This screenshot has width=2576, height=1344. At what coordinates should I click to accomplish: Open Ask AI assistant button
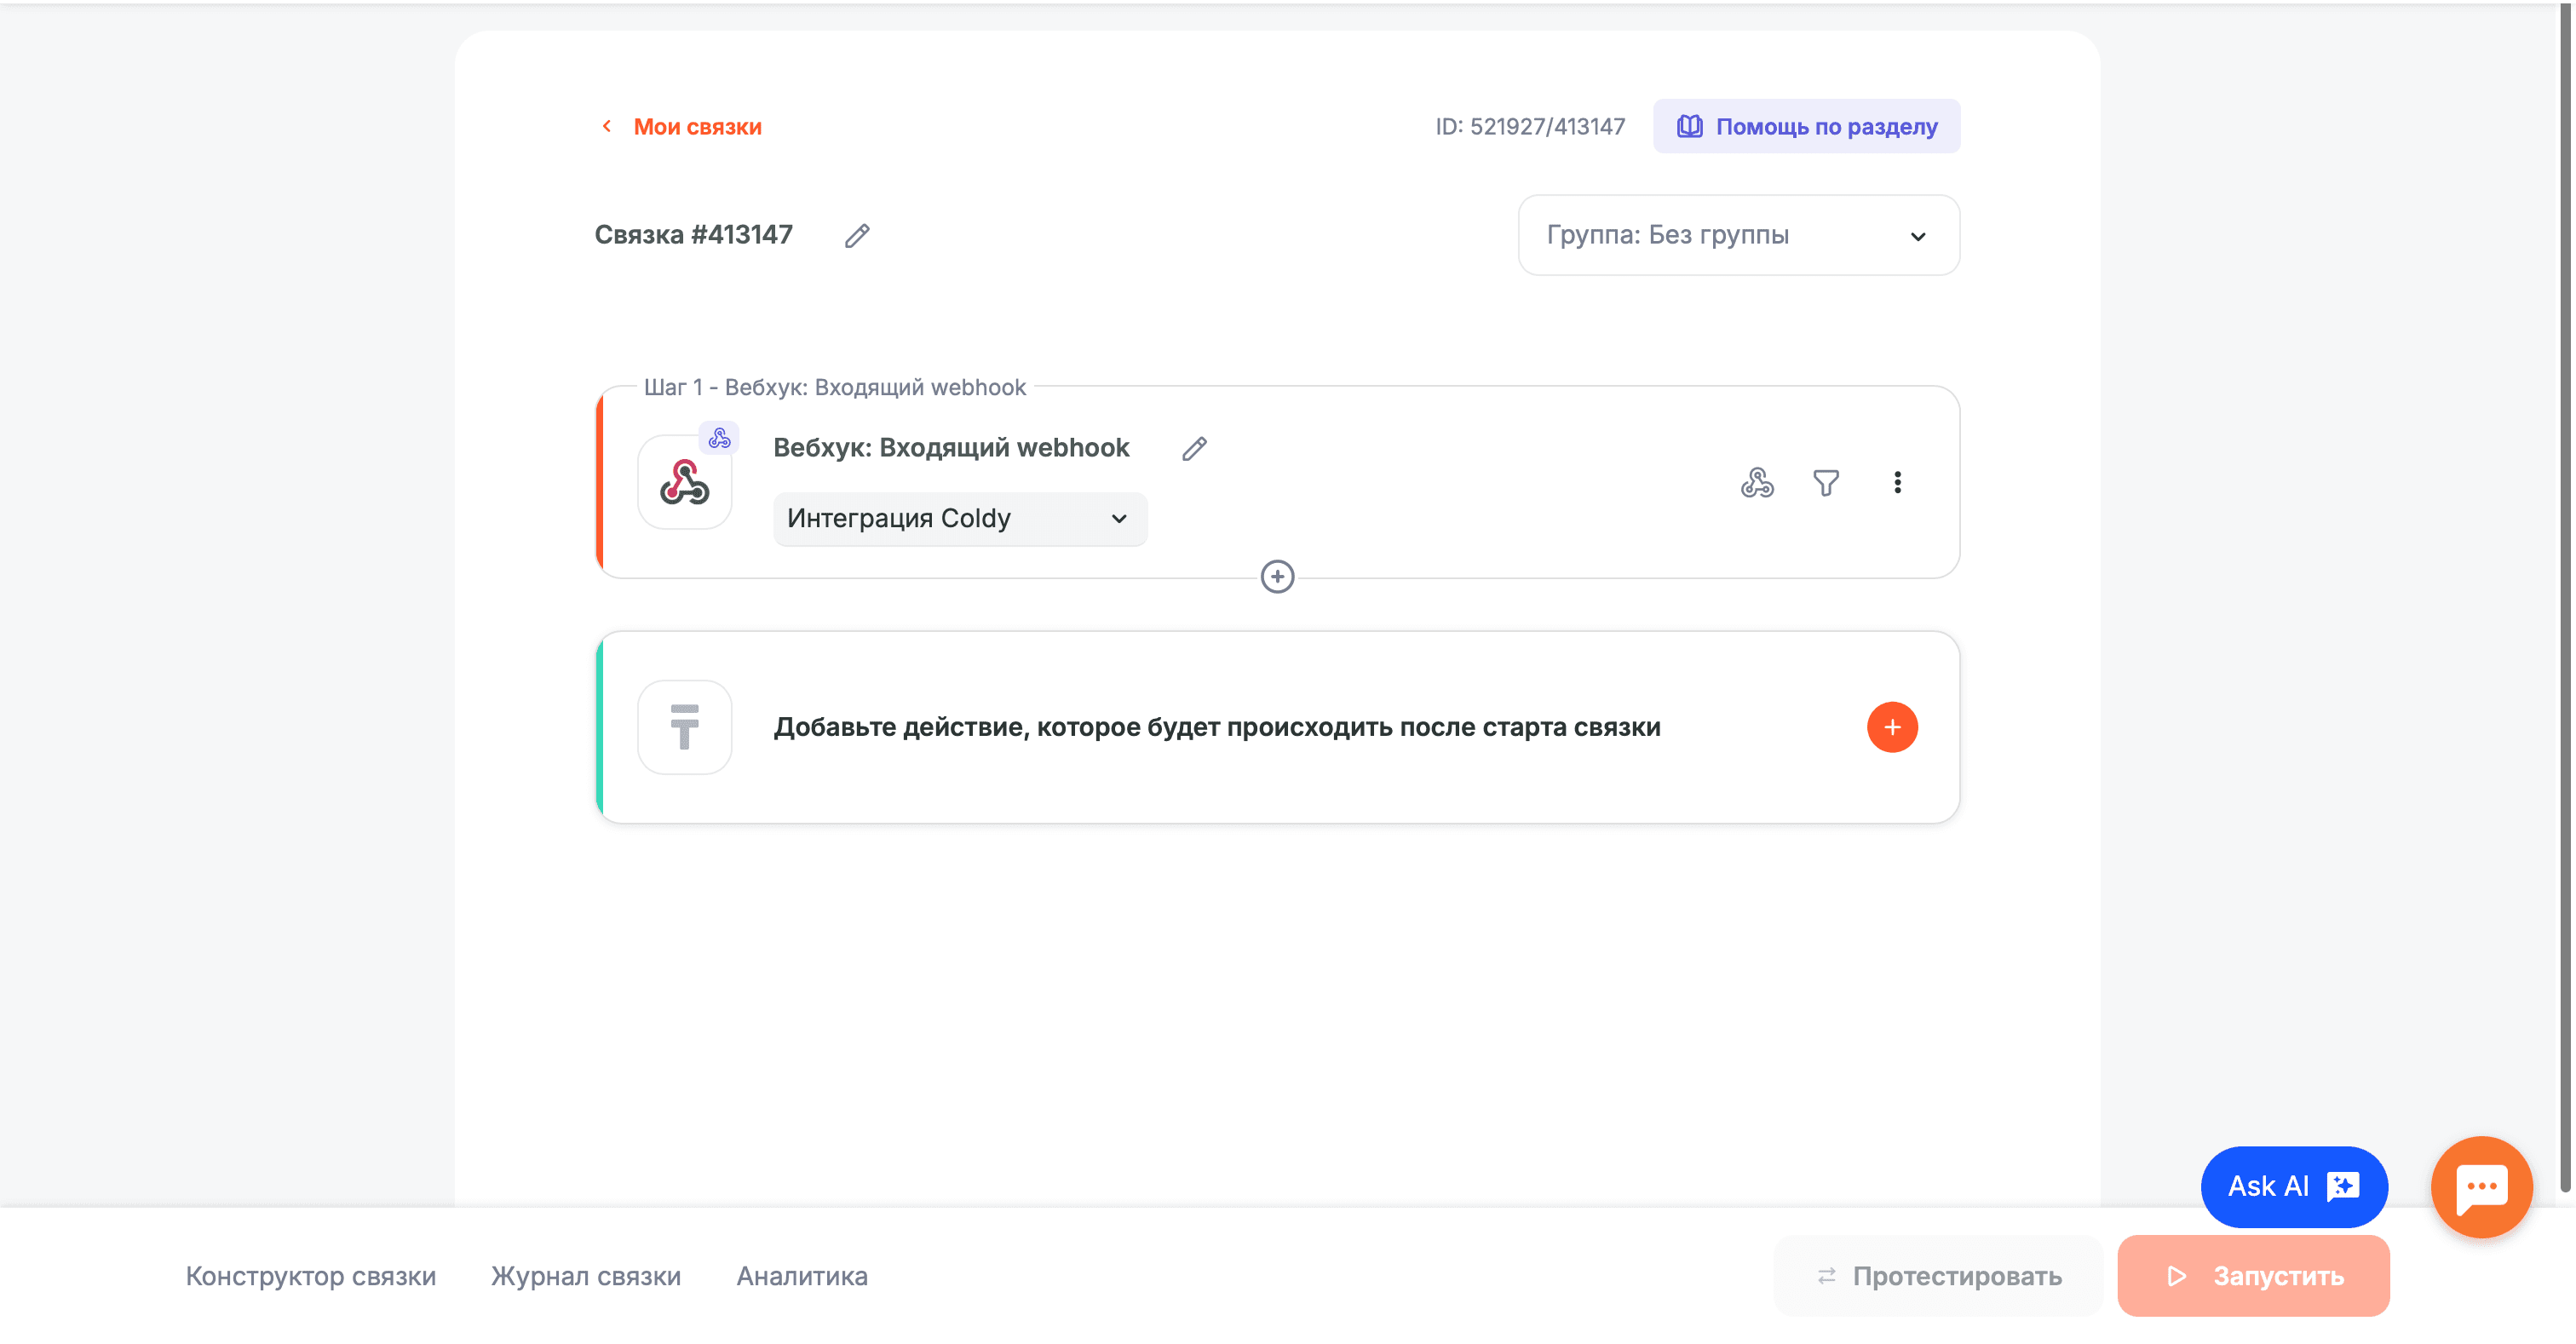pyautogui.click(x=2293, y=1187)
